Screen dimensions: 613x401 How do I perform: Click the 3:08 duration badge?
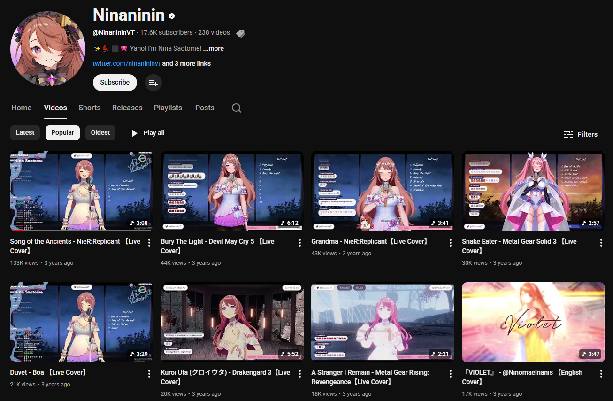pos(138,223)
